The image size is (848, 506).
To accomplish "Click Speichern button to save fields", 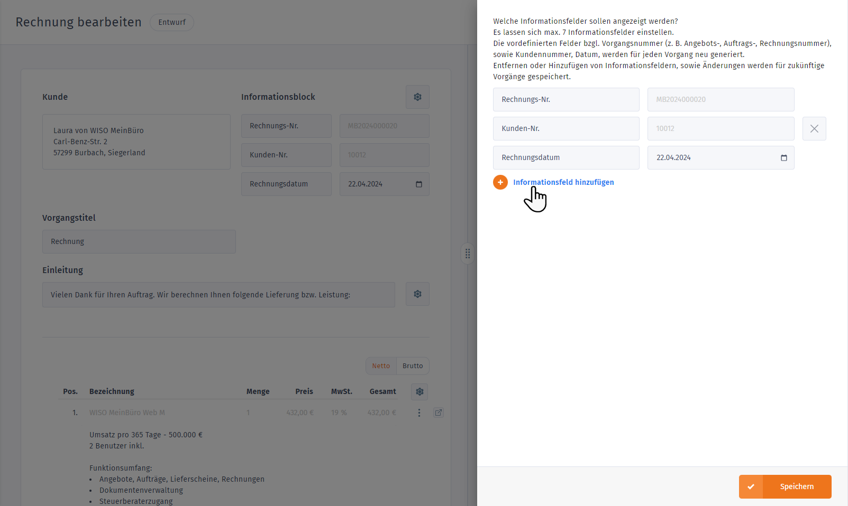I will (x=785, y=486).
